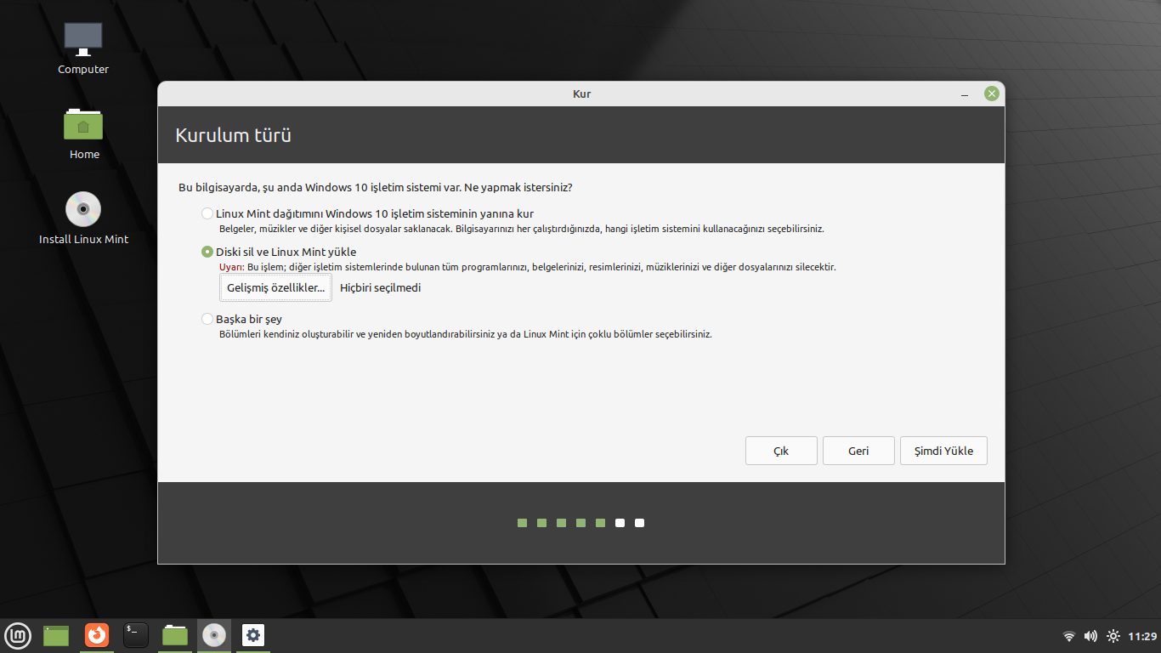The height and width of the screenshot is (653, 1161).
Task: Open the brightness tray icon
Action: click(1113, 636)
